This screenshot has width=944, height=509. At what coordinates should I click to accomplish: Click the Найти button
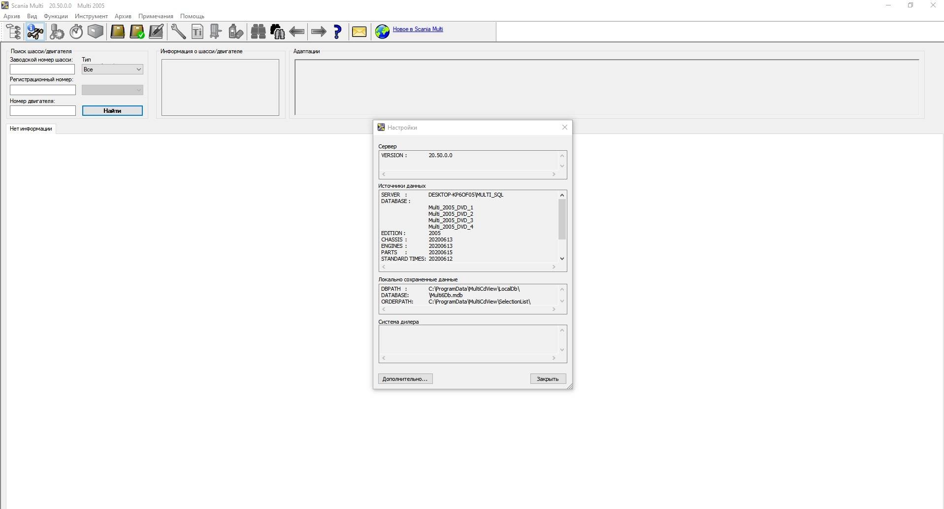[x=112, y=110]
